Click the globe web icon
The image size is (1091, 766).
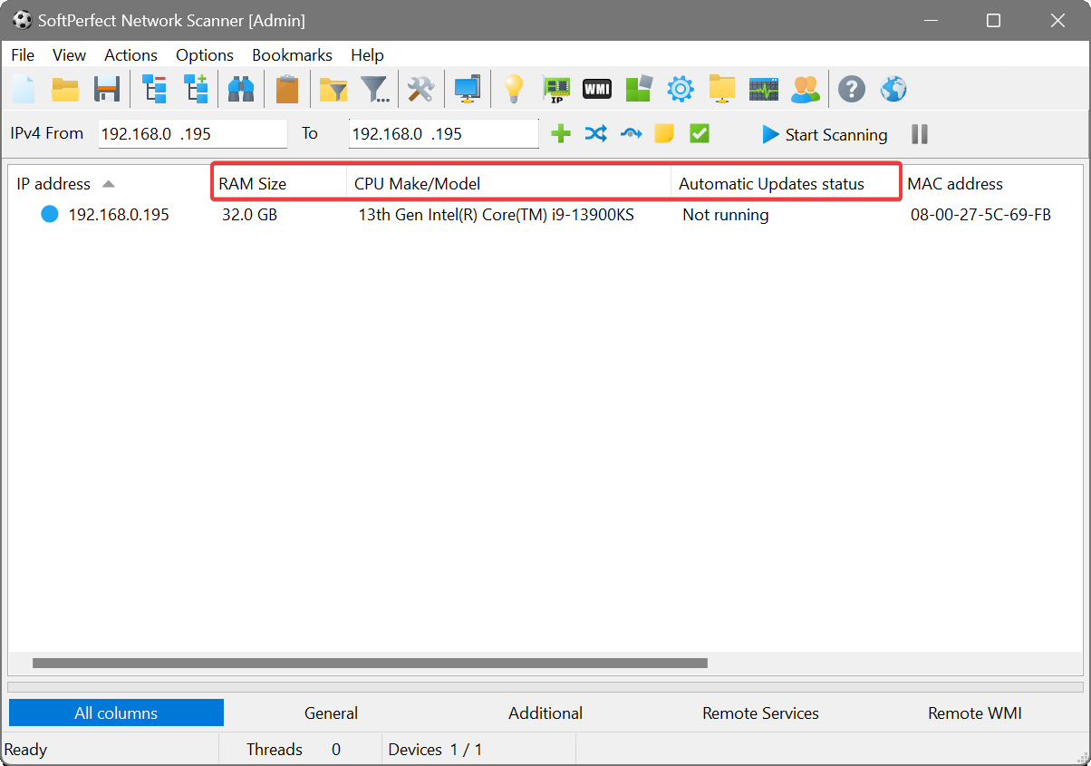coord(893,89)
